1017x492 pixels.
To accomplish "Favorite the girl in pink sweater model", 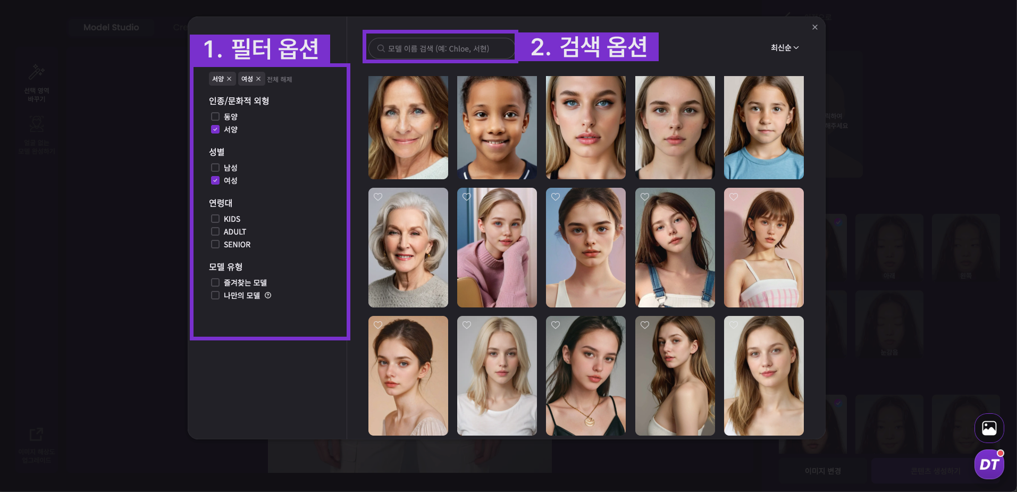I will point(467,197).
